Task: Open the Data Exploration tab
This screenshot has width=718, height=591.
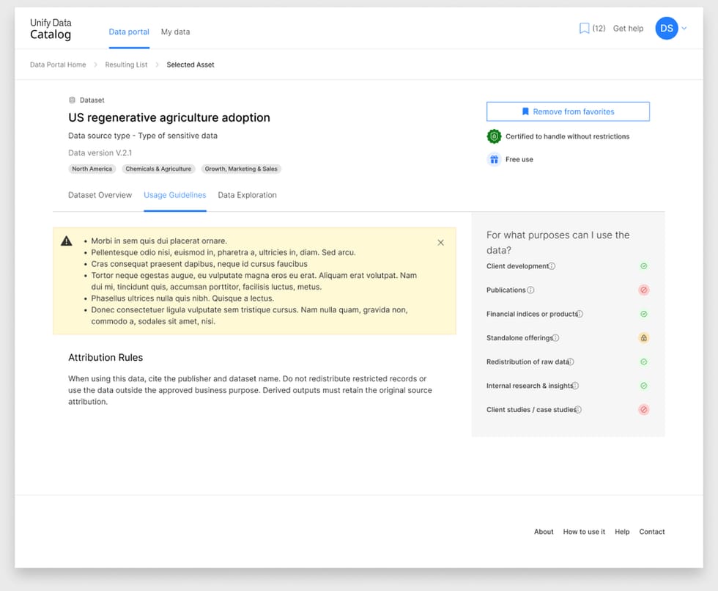Action: point(248,195)
